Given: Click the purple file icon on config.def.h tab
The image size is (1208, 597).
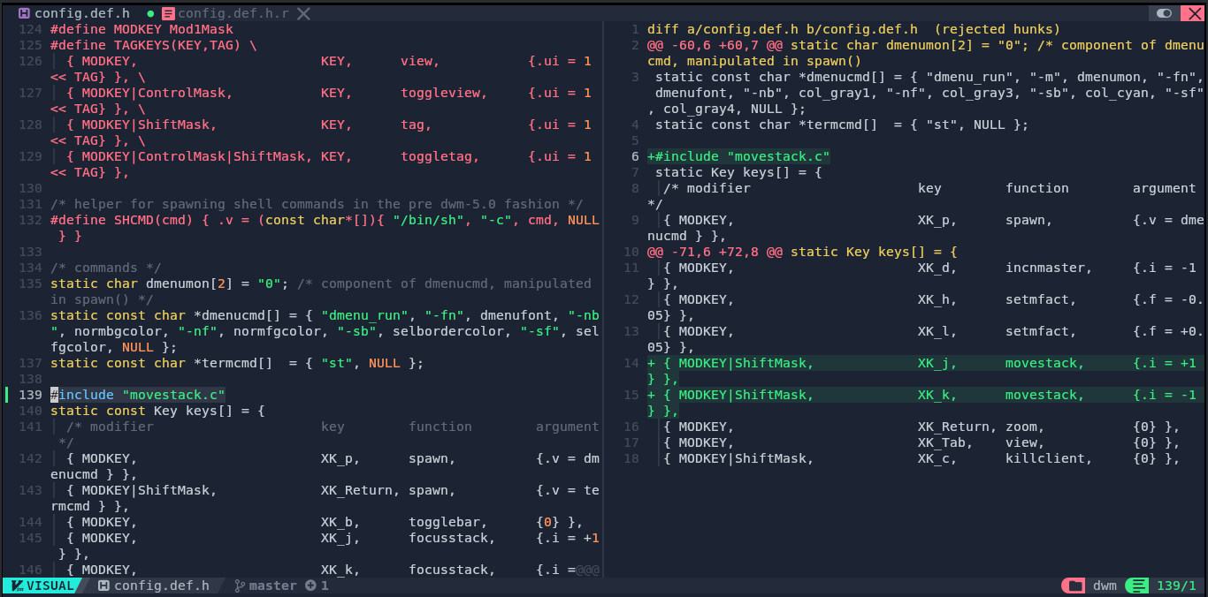Looking at the screenshot, I should pos(24,13).
